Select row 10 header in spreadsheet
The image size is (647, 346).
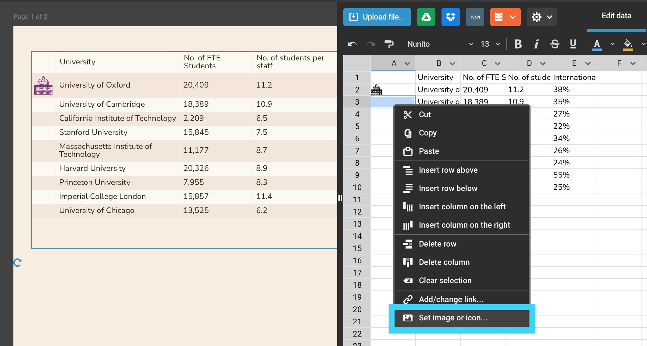[x=357, y=187]
